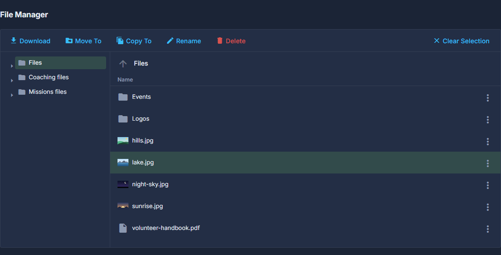Select the volunteer-handbook.pdf file name
Viewport: 501px width, 255px height.
166,228
